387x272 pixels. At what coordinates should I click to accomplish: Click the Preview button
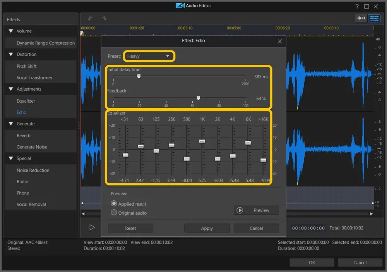coord(256,210)
